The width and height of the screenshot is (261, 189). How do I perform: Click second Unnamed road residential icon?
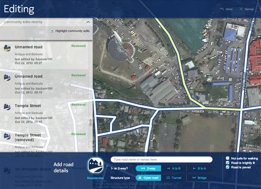[7, 78]
